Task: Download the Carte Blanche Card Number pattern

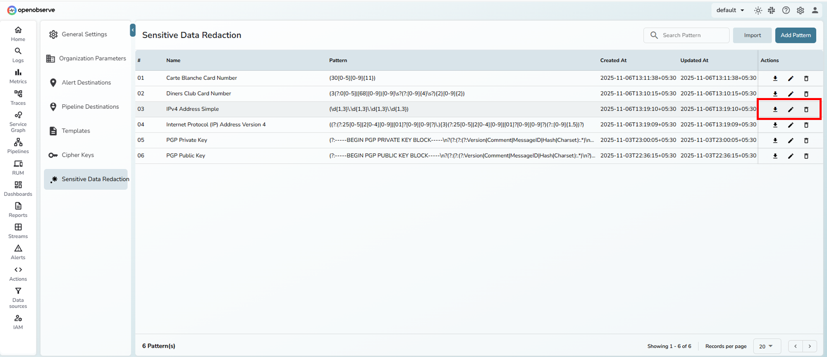Action: [775, 79]
